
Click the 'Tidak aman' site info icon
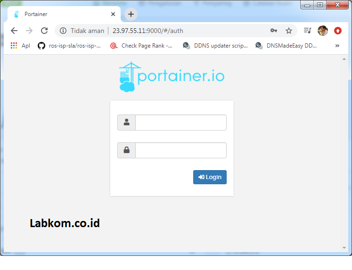[63, 31]
